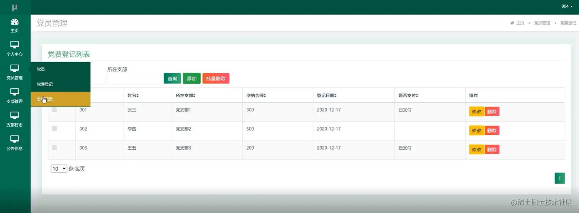Click the 党支部1 cell

[183, 110]
